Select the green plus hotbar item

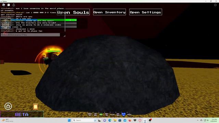(x=101, y=114)
